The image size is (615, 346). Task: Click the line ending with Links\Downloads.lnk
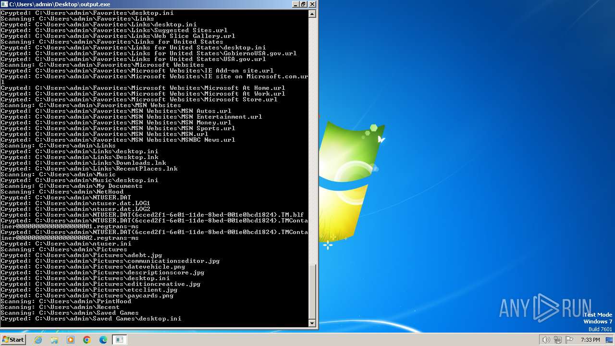click(83, 163)
